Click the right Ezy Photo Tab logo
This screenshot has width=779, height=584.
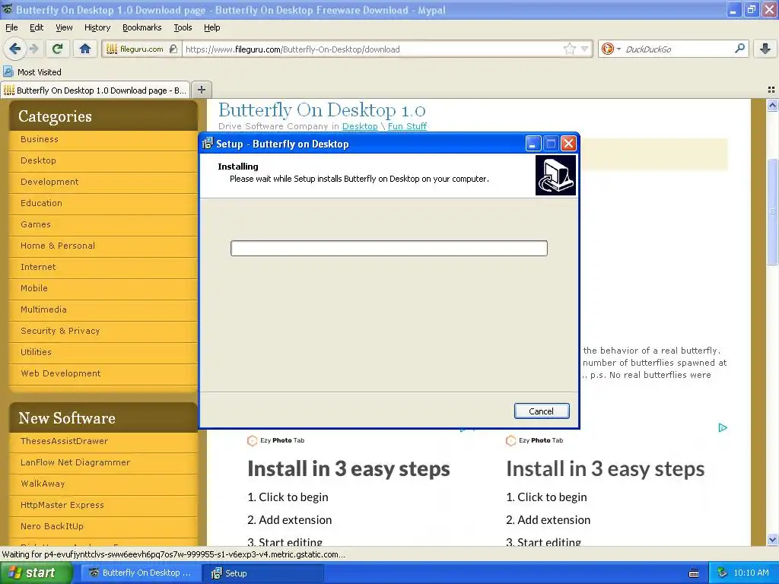510,440
